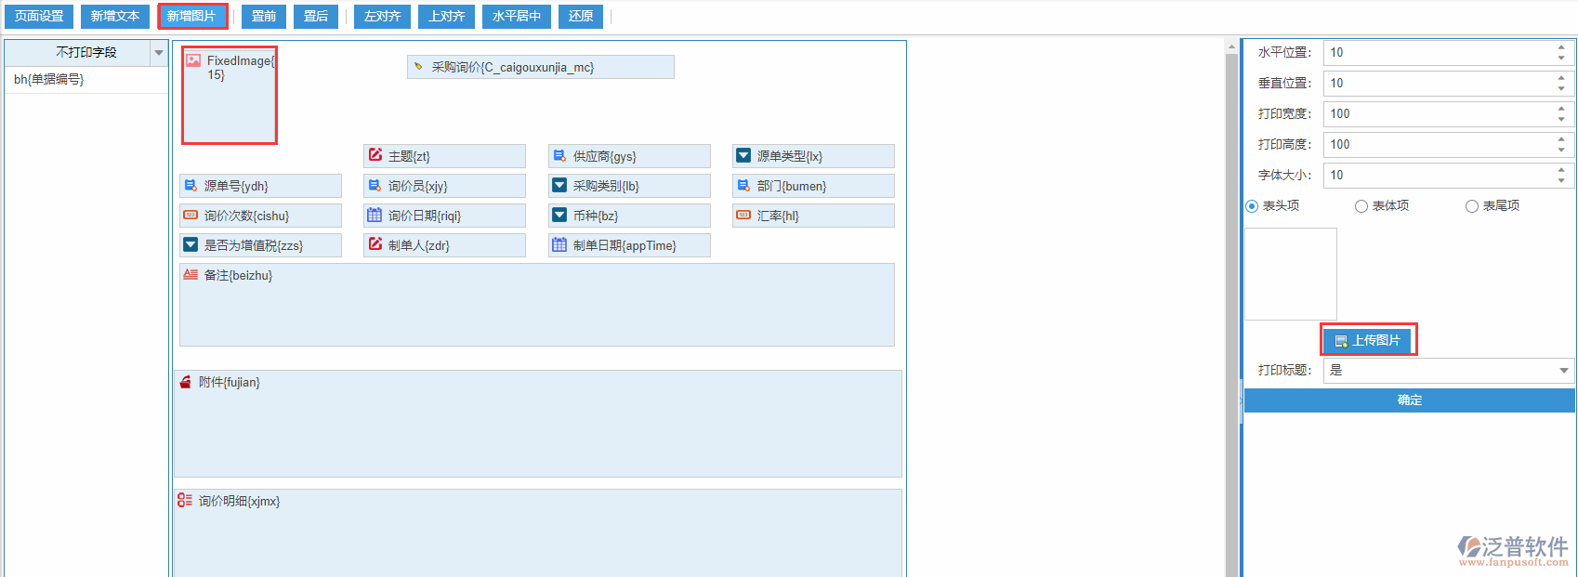Screen dimensions: 1578x577
Task: Click 置后 toolbar button
Action: tap(316, 17)
